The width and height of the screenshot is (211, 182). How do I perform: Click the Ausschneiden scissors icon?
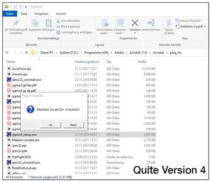[58, 21]
